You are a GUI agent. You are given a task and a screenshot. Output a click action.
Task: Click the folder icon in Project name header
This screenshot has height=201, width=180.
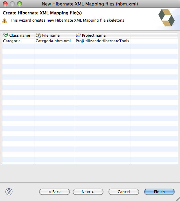79,35
